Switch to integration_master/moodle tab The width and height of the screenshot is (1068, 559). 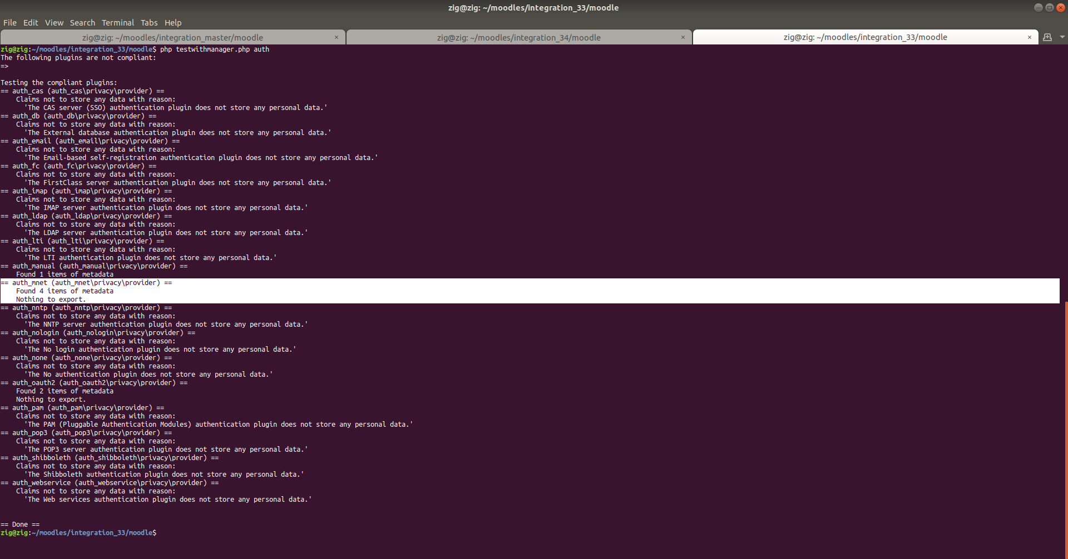172,37
